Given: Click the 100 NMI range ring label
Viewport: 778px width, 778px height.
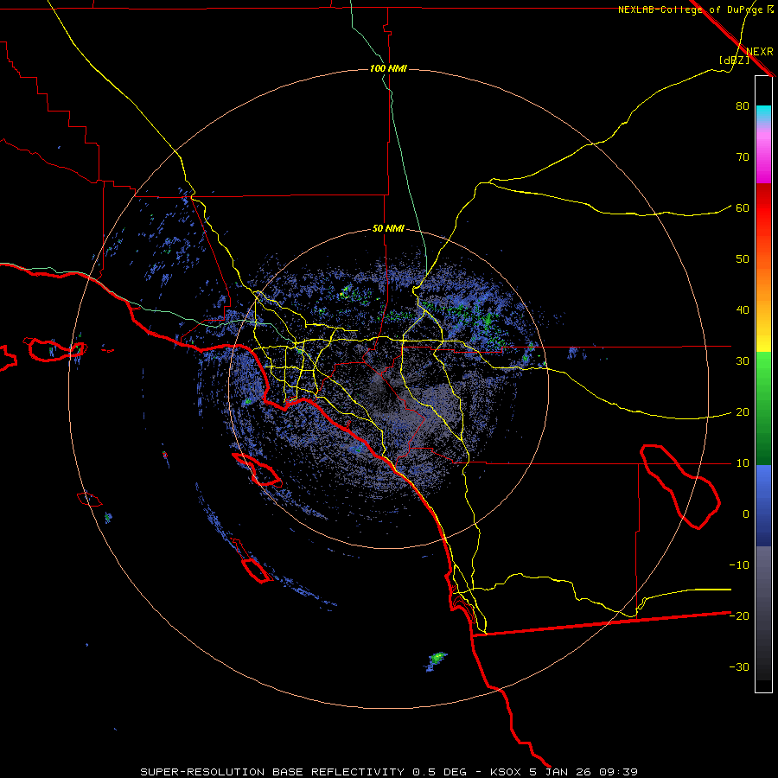Looking at the screenshot, I should (x=388, y=68).
